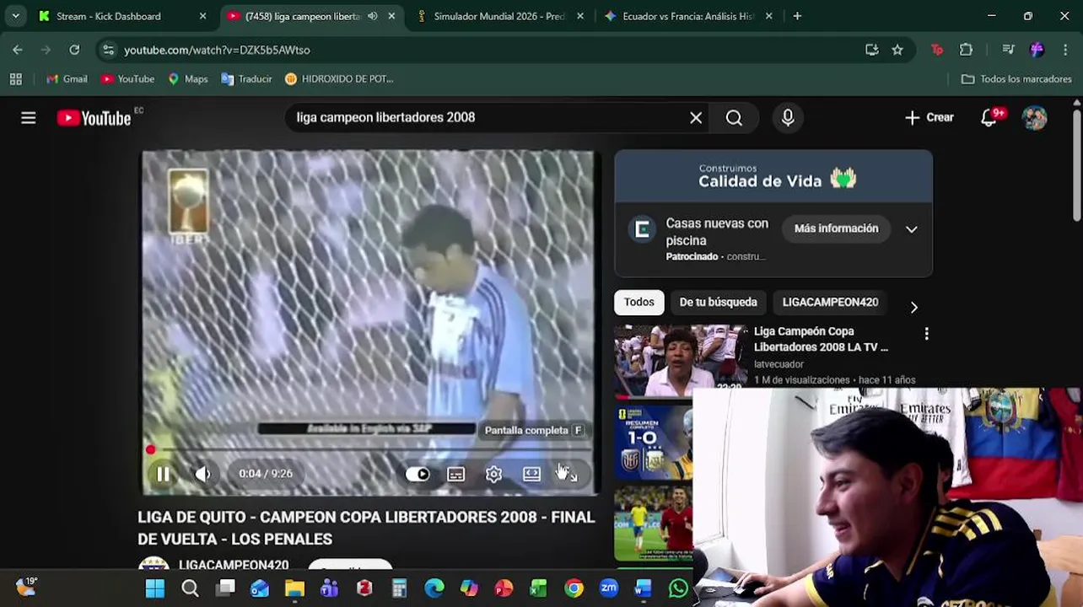Viewport: 1083px width, 607px height.
Task: Install app icon in address bar
Action: point(872,50)
